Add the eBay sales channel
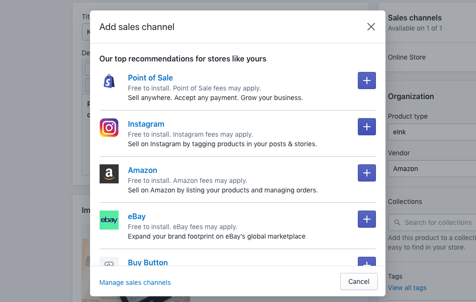This screenshot has height=302, width=476. click(367, 219)
